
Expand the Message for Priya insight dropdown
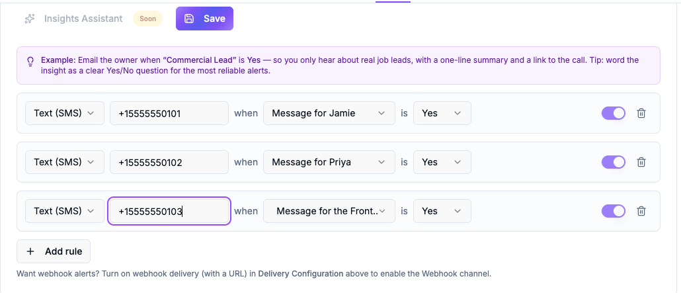pos(329,162)
